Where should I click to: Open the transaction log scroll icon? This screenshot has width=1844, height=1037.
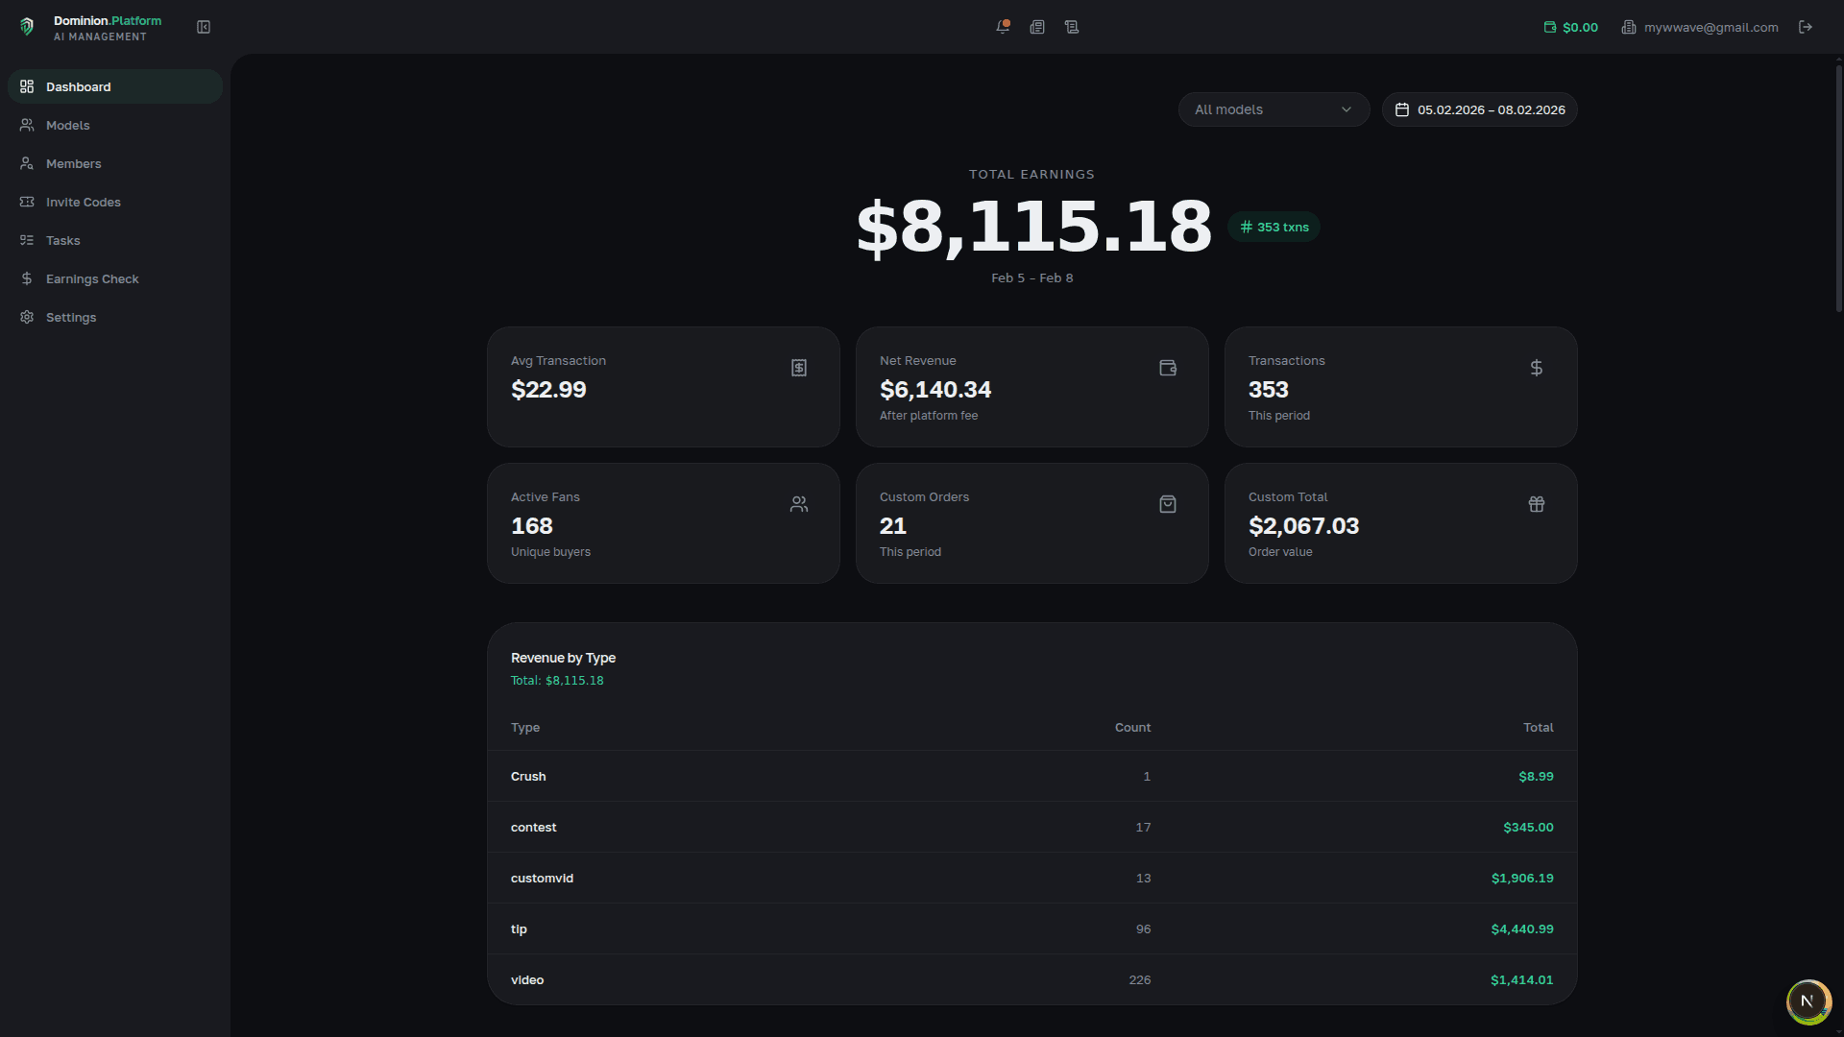click(x=1072, y=27)
